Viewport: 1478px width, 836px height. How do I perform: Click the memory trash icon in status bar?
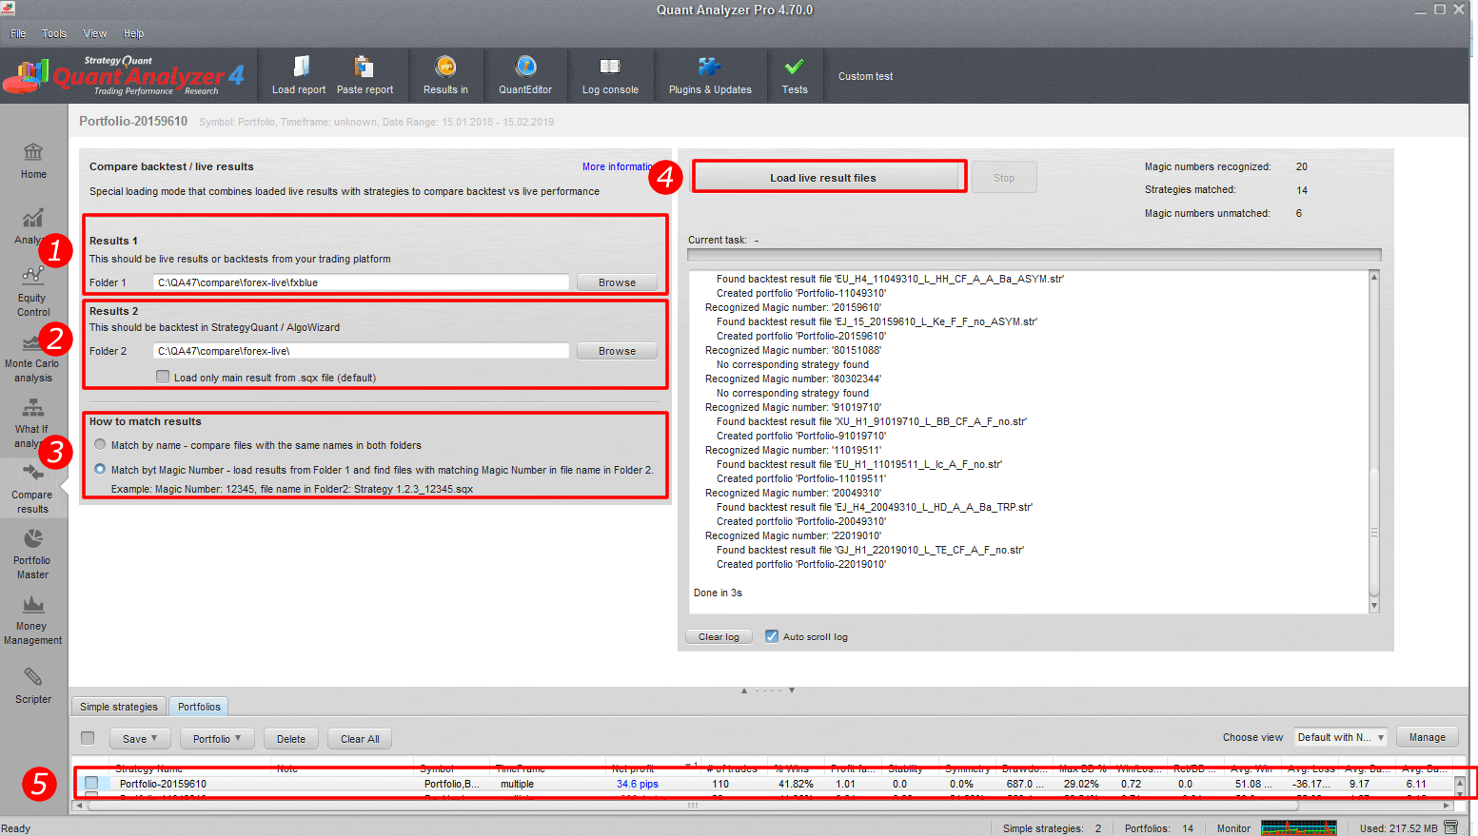tap(1451, 828)
